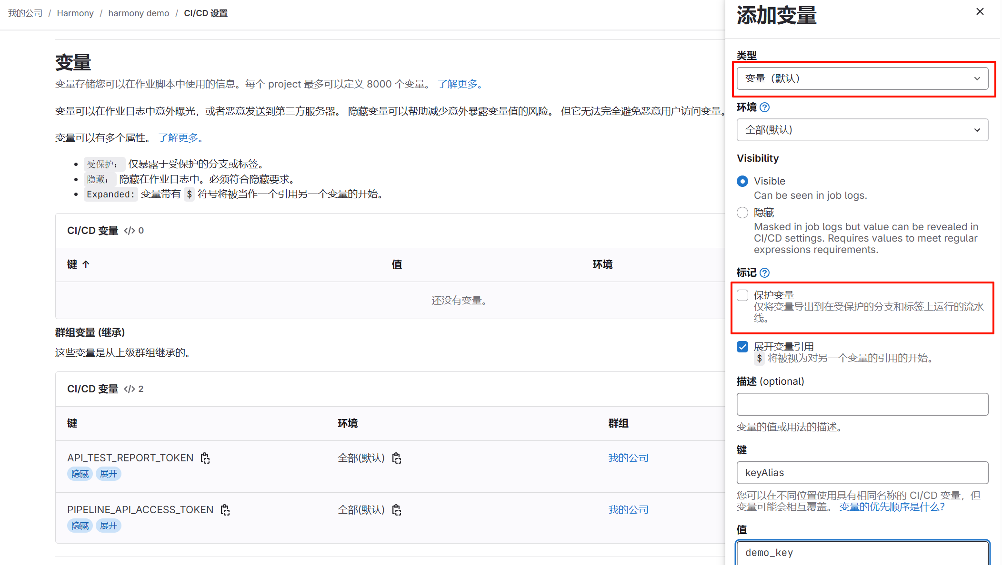Select the Visible visibility radio option
This screenshot has height=565, width=1002.
(742, 181)
